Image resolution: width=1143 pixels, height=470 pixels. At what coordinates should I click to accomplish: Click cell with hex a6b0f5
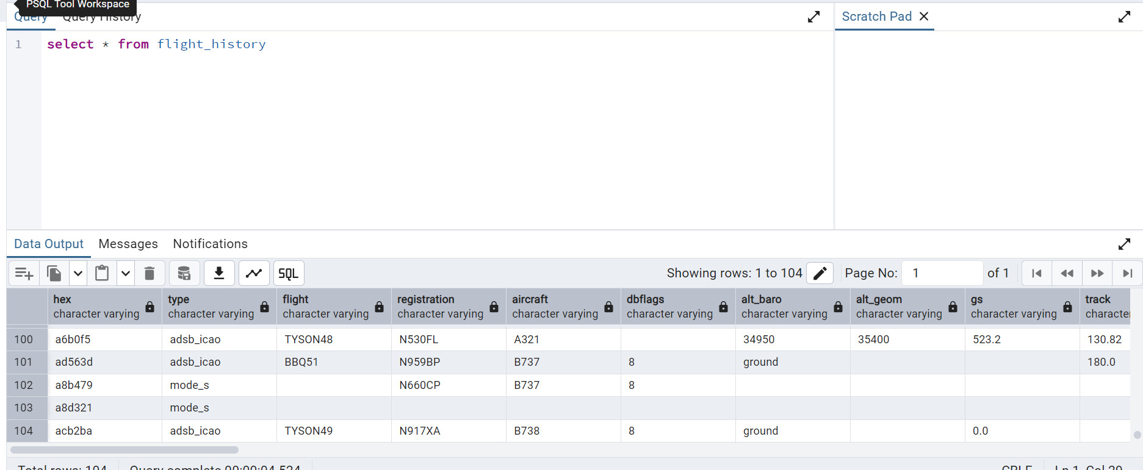105,340
